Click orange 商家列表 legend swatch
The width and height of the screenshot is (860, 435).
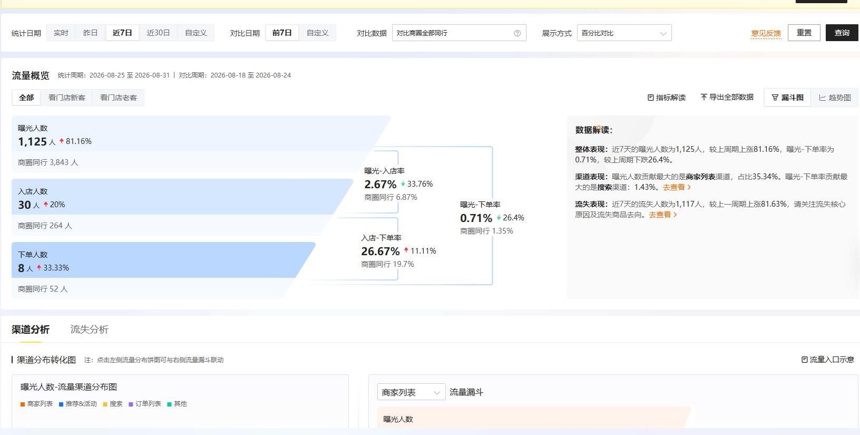click(x=23, y=404)
